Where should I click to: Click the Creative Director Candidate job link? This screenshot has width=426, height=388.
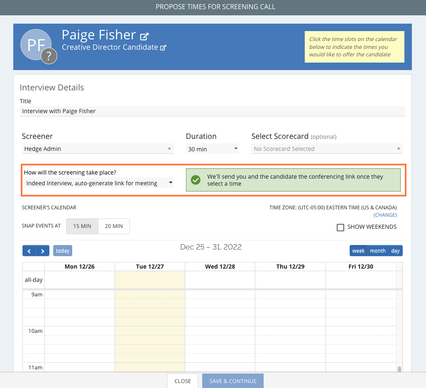click(x=110, y=47)
